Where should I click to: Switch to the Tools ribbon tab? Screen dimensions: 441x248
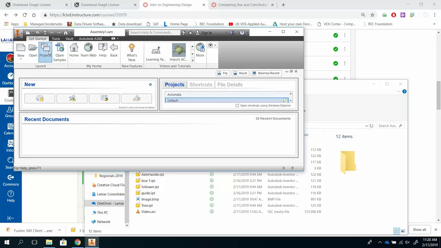56,39
